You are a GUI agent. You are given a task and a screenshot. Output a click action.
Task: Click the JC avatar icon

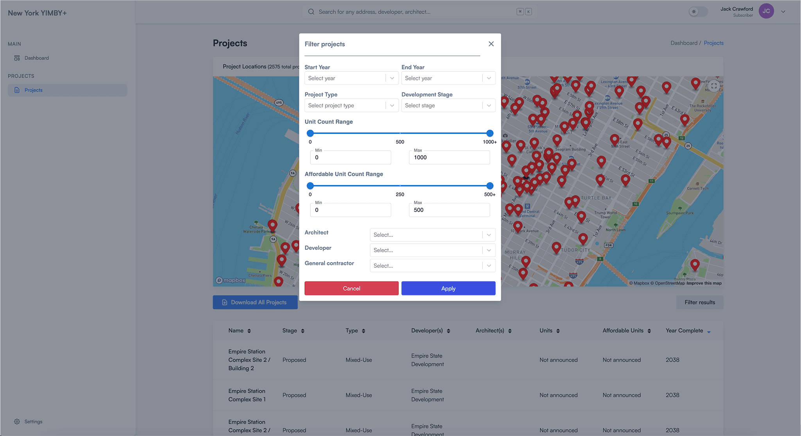[x=766, y=11]
